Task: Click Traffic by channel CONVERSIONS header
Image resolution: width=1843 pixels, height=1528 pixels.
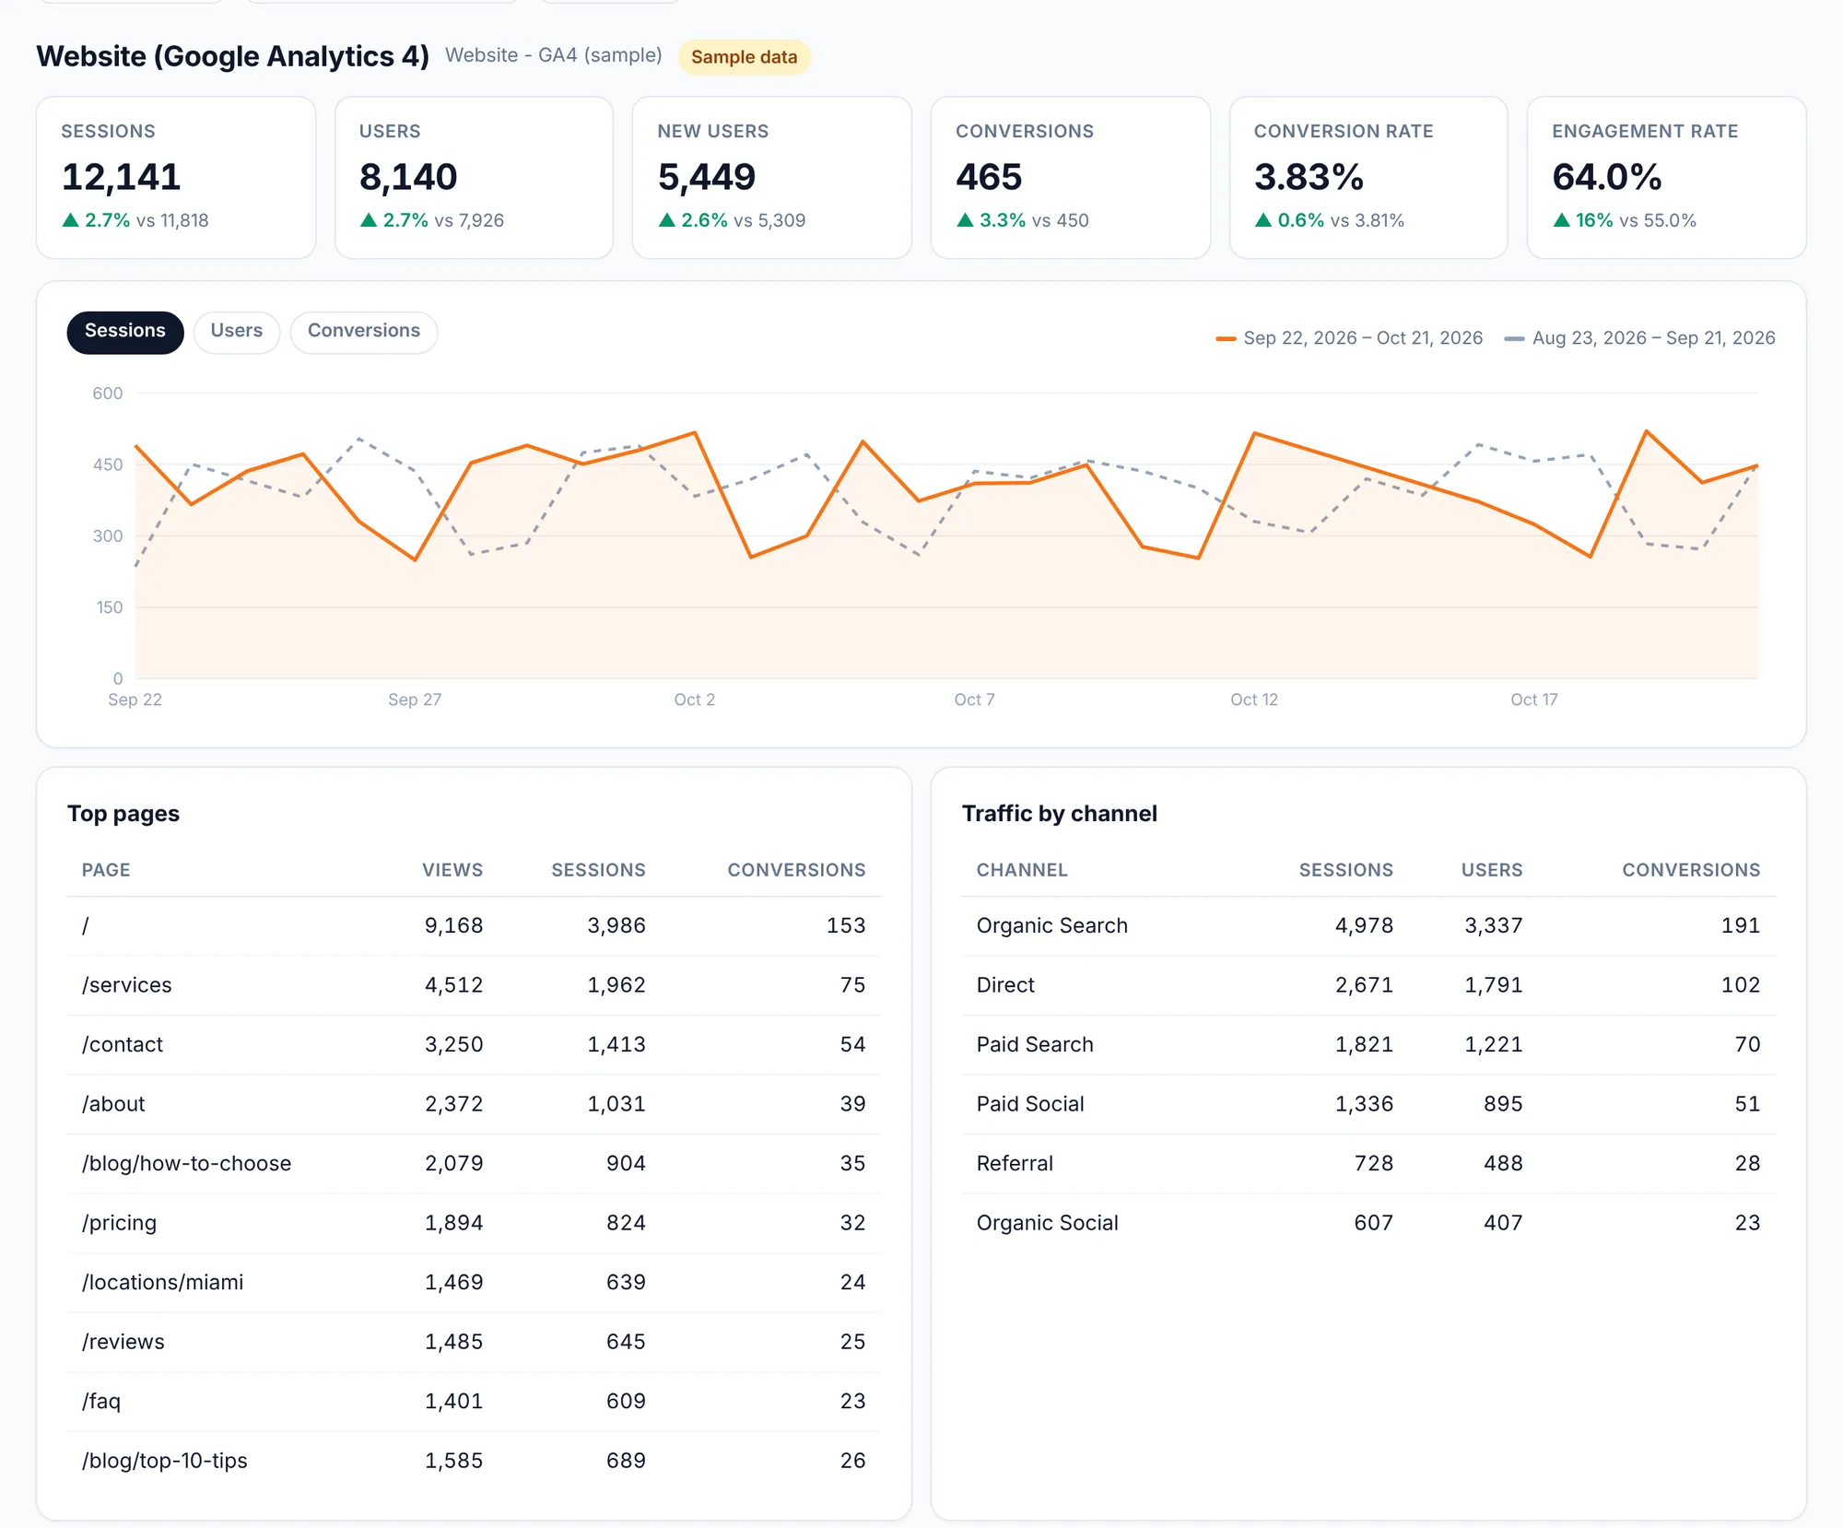Action: [1691, 870]
